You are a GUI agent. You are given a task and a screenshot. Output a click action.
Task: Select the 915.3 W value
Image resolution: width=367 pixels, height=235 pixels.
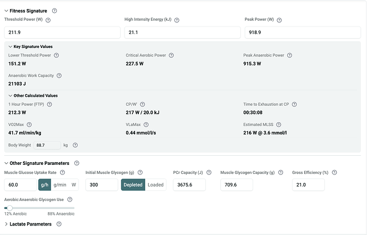coord(252,64)
